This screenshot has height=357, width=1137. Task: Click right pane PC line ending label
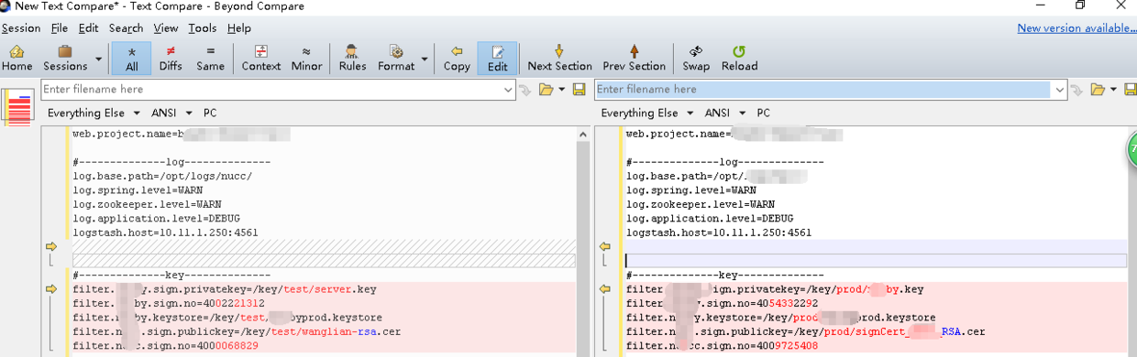tap(764, 113)
